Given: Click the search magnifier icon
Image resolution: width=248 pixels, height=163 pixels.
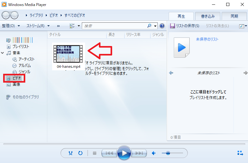Looking at the screenshot, I should (149, 26).
